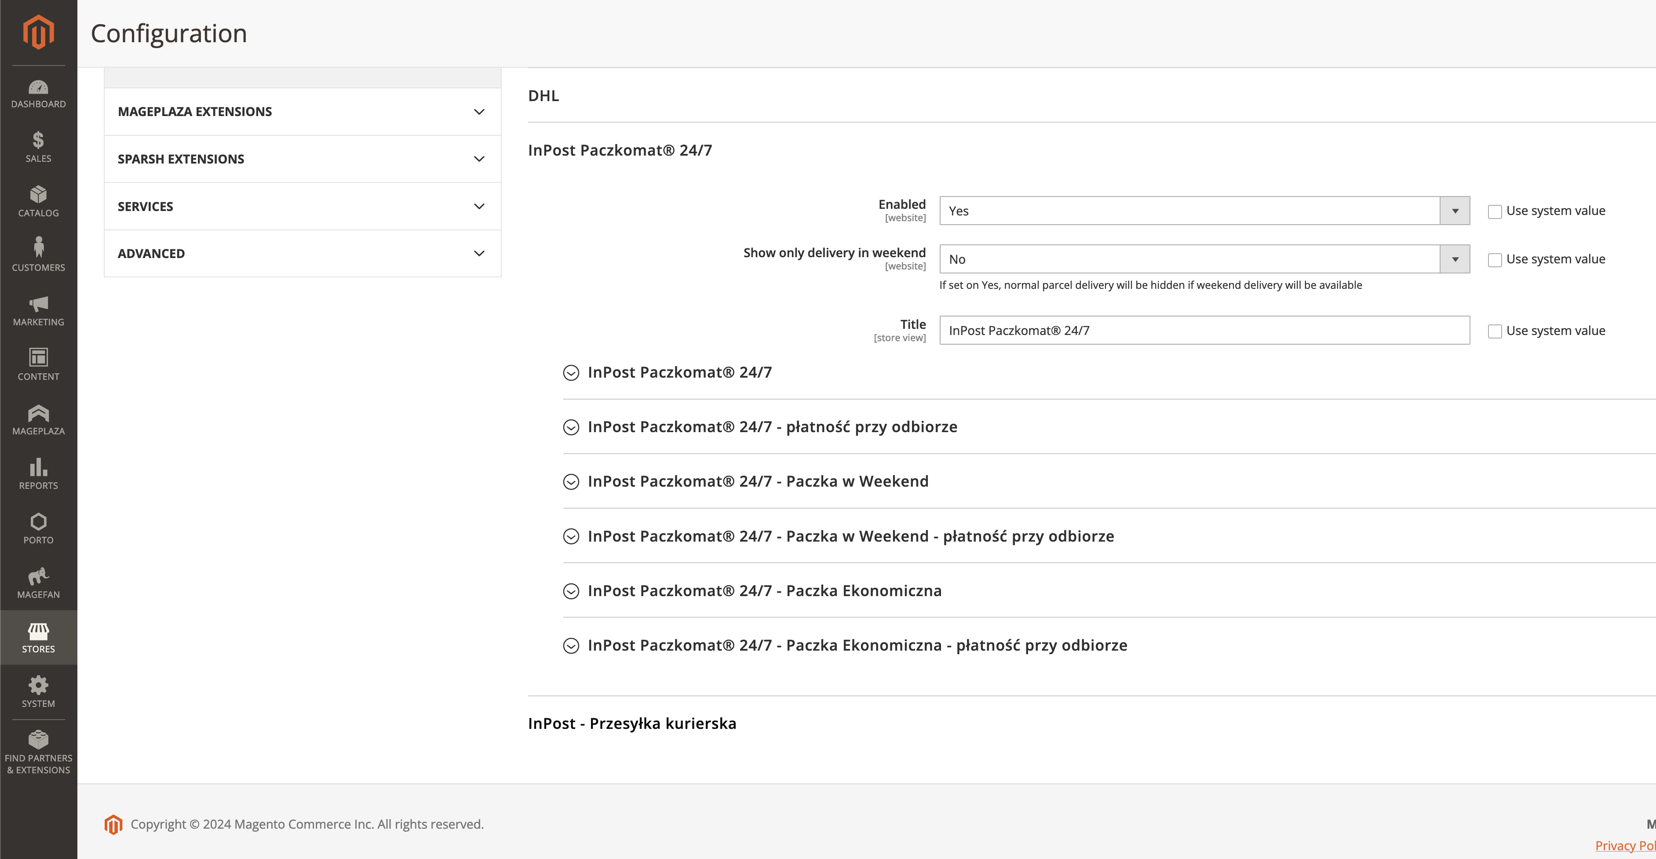Open the DHL section heading
This screenshot has height=859, width=1656.
543,96
